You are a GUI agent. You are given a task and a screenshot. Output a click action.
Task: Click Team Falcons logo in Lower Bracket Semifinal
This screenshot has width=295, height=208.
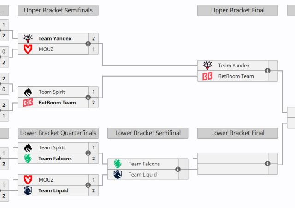click(118, 164)
